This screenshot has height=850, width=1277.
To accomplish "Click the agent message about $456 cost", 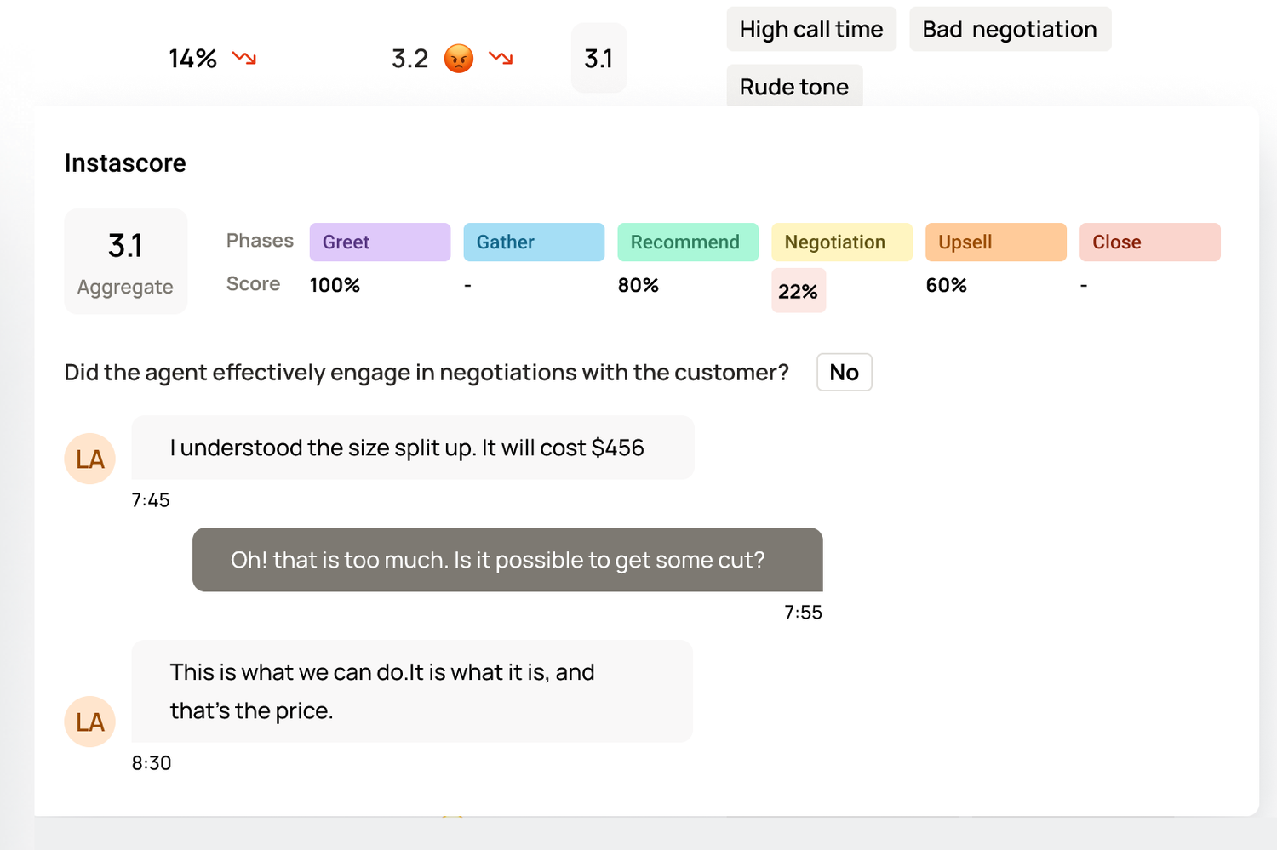I will point(412,448).
